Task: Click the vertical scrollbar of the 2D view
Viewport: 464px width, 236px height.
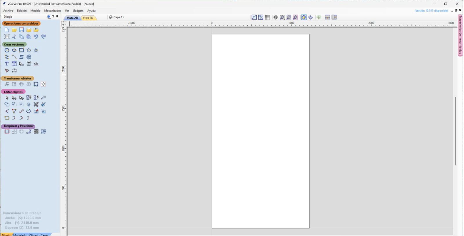Action: 455,131
